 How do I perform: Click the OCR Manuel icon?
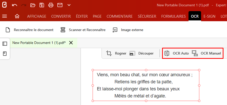coord(195,53)
